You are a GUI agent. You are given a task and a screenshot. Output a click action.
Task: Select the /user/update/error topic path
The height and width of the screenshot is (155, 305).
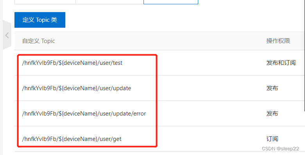pyautogui.click(x=84, y=114)
